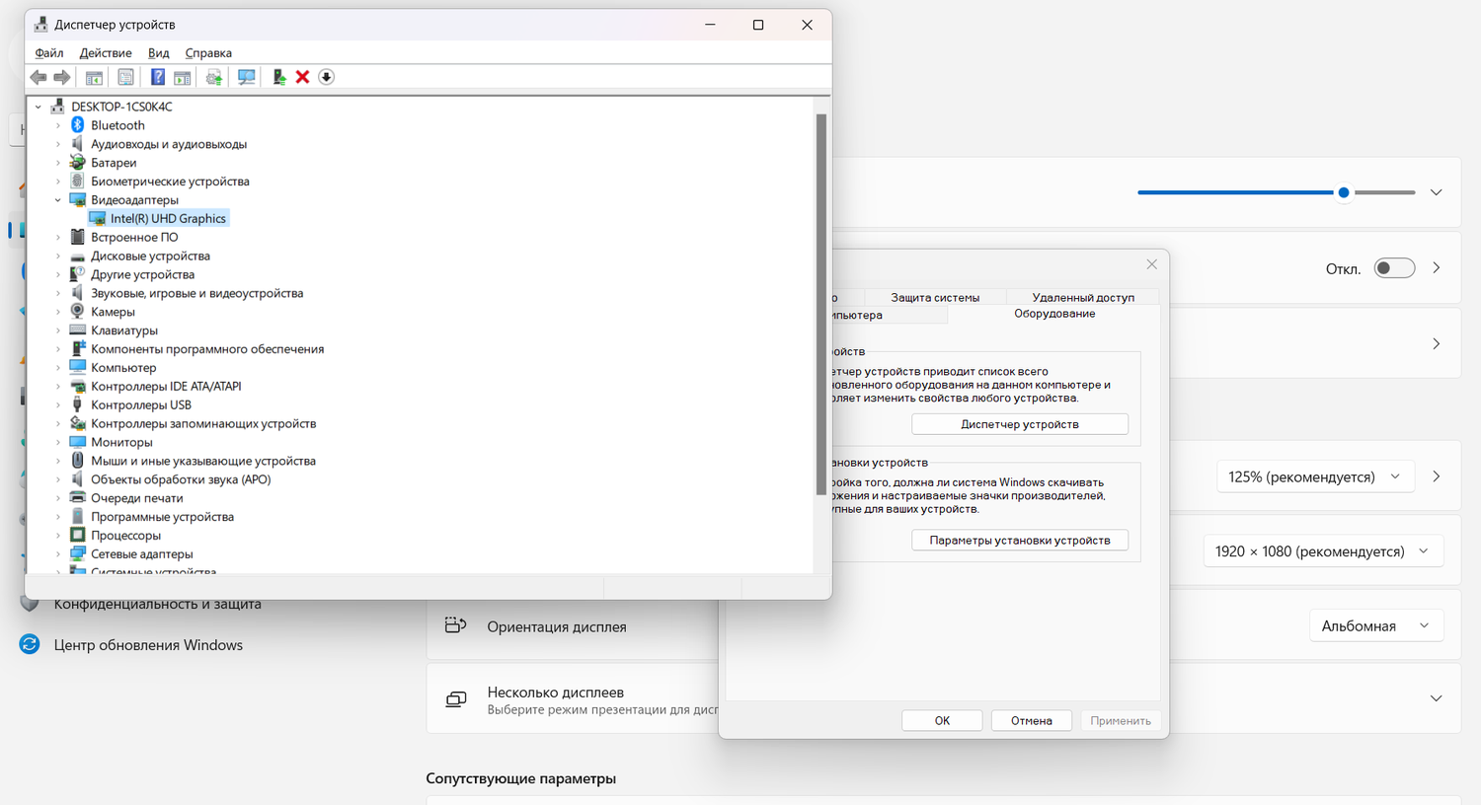Expand Аудиовходы и аудиовыходы category
Viewport: 1481px width, 805px height.
[57, 144]
